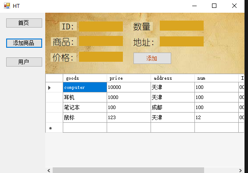Click the left arrow of horizontal scrollbar
248x173 pixels.
[x=49, y=170]
